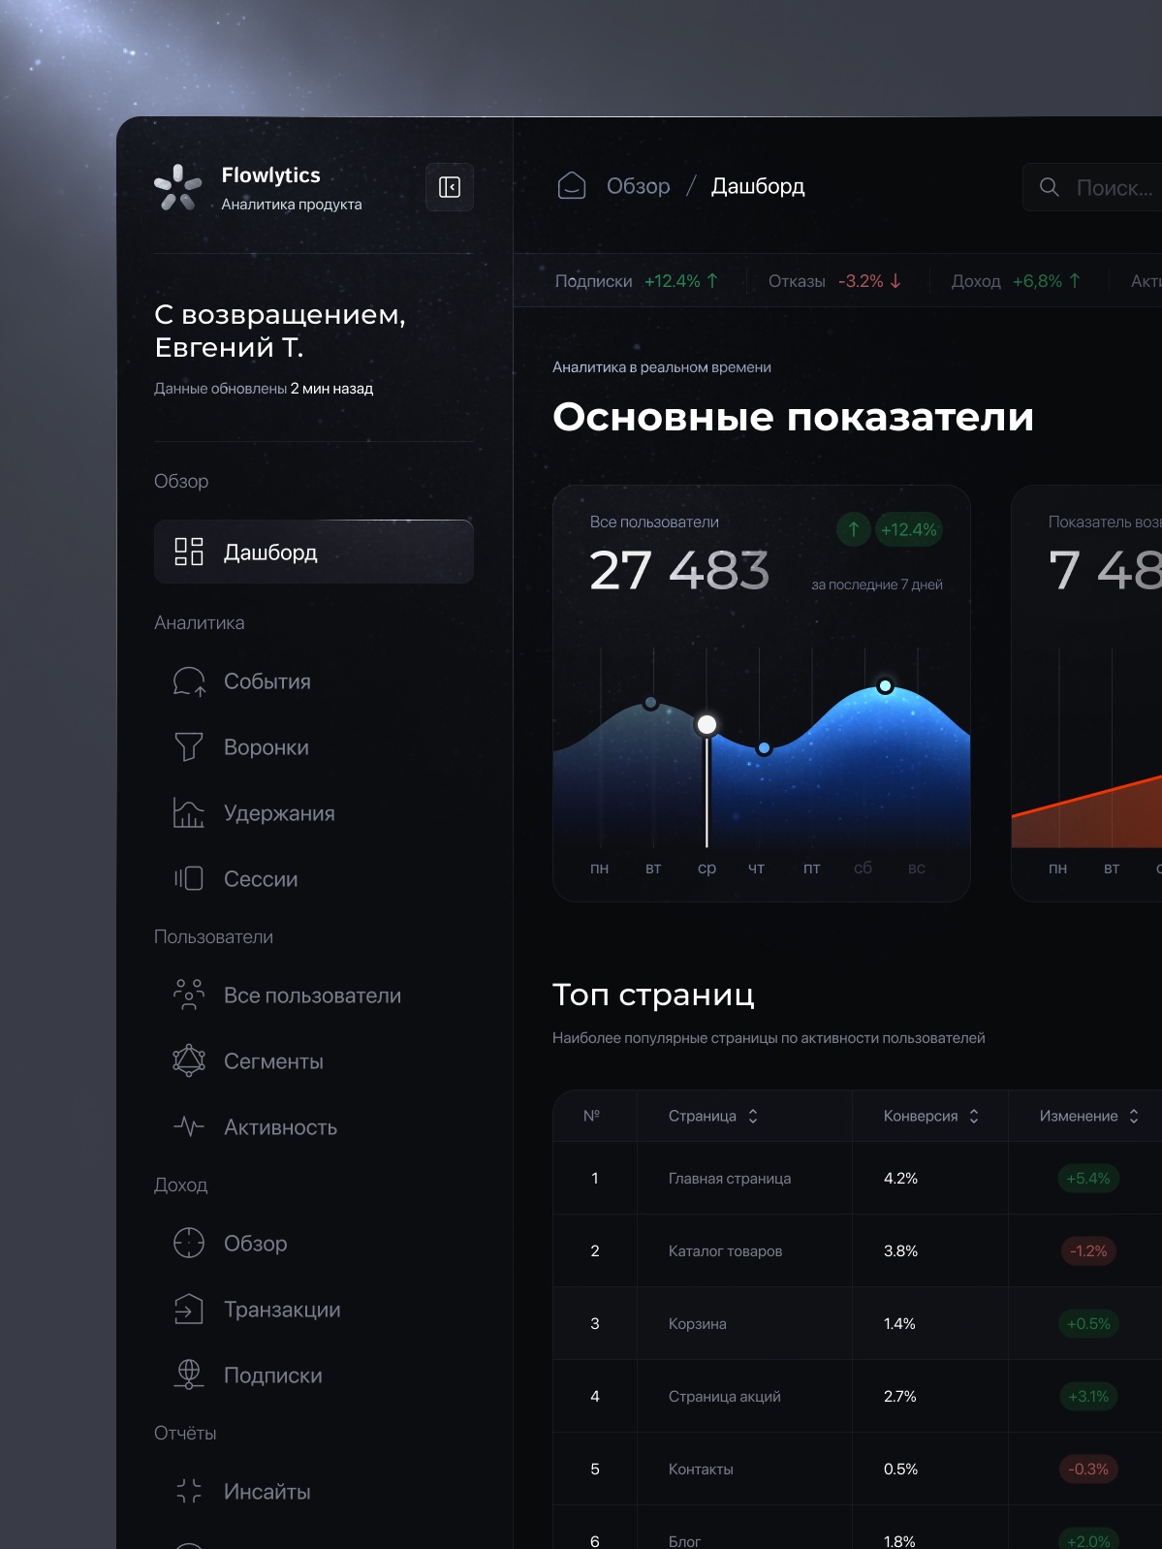Click the Отказы -3.2% ticker entry

pyautogui.click(x=834, y=281)
